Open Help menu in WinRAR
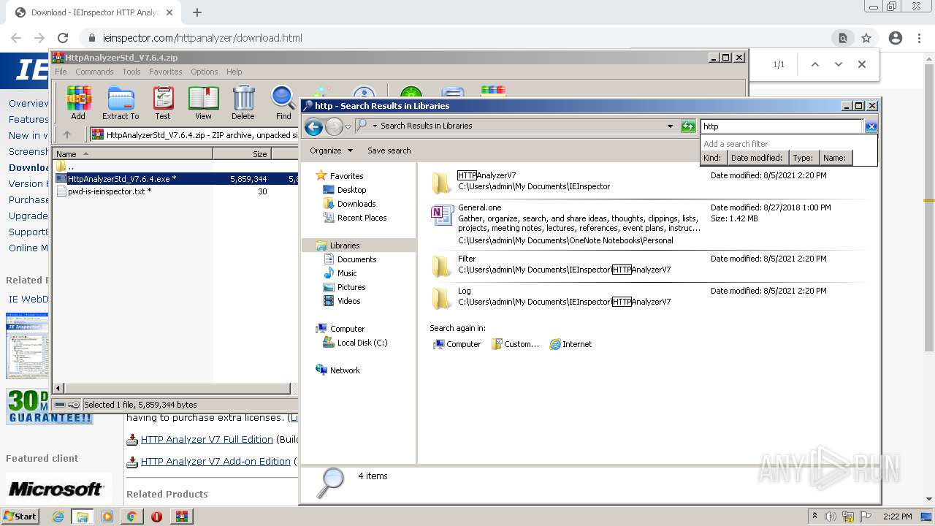This screenshot has width=935, height=526. tap(234, 72)
